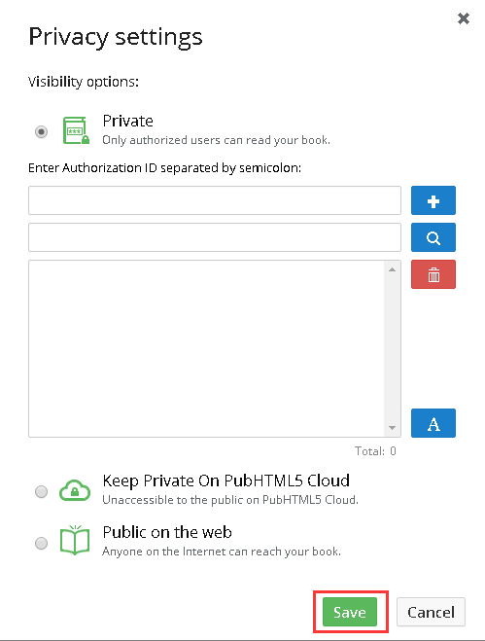The image size is (485, 641).
Task: Click the green cloud lock icon
Action: (75, 490)
